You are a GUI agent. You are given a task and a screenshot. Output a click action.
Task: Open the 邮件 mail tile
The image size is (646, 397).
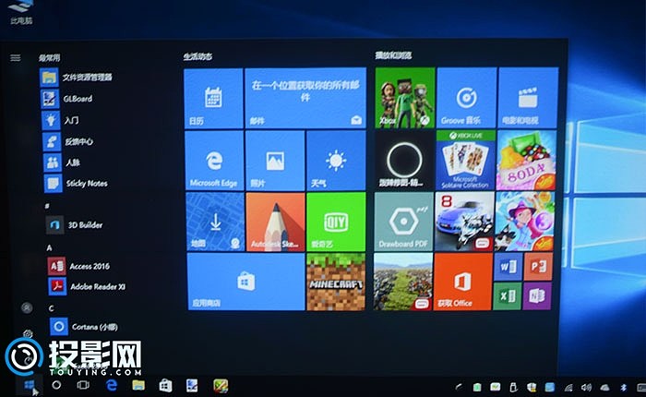click(305, 98)
